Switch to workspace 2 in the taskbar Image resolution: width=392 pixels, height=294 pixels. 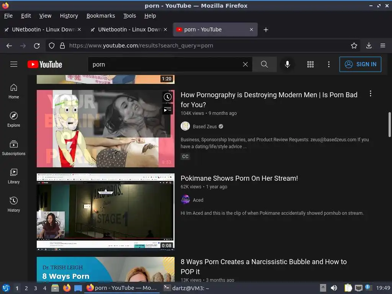(26, 288)
